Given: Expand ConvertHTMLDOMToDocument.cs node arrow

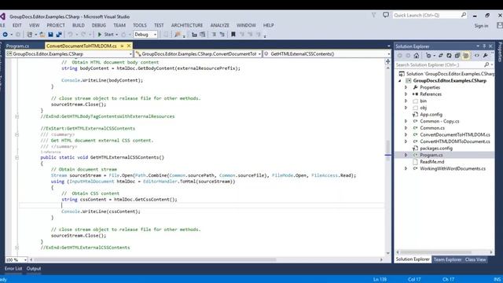Looking at the screenshot, I should pyautogui.click(x=406, y=141).
